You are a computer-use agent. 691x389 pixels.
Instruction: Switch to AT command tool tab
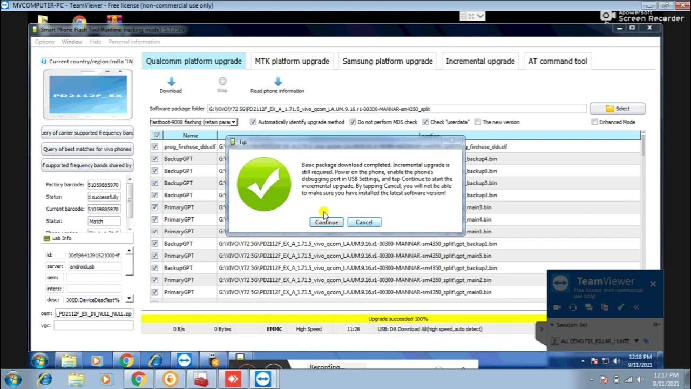[x=558, y=61]
